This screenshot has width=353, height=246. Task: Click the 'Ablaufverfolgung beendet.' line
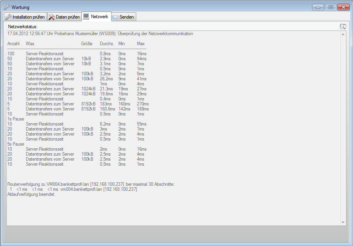pos(31,194)
